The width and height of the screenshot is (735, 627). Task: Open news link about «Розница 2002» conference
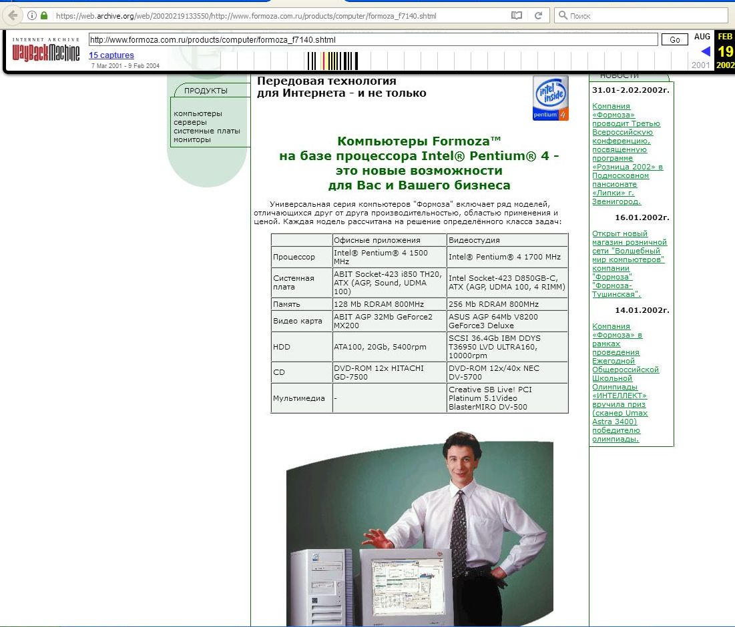(x=628, y=153)
